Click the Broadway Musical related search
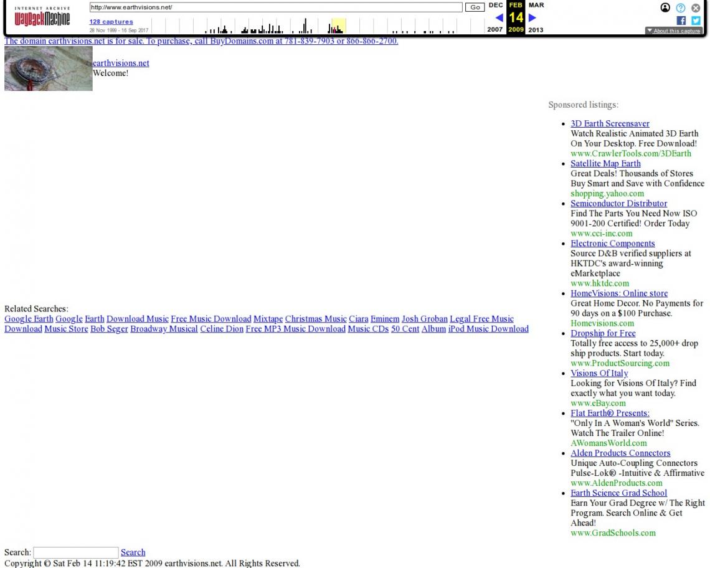The width and height of the screenshot is (710, 568). 164,329
